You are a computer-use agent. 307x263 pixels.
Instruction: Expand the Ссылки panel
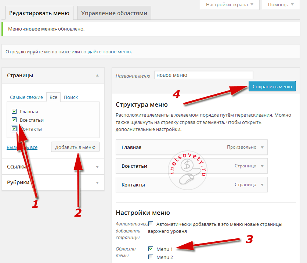pos(53,167)
